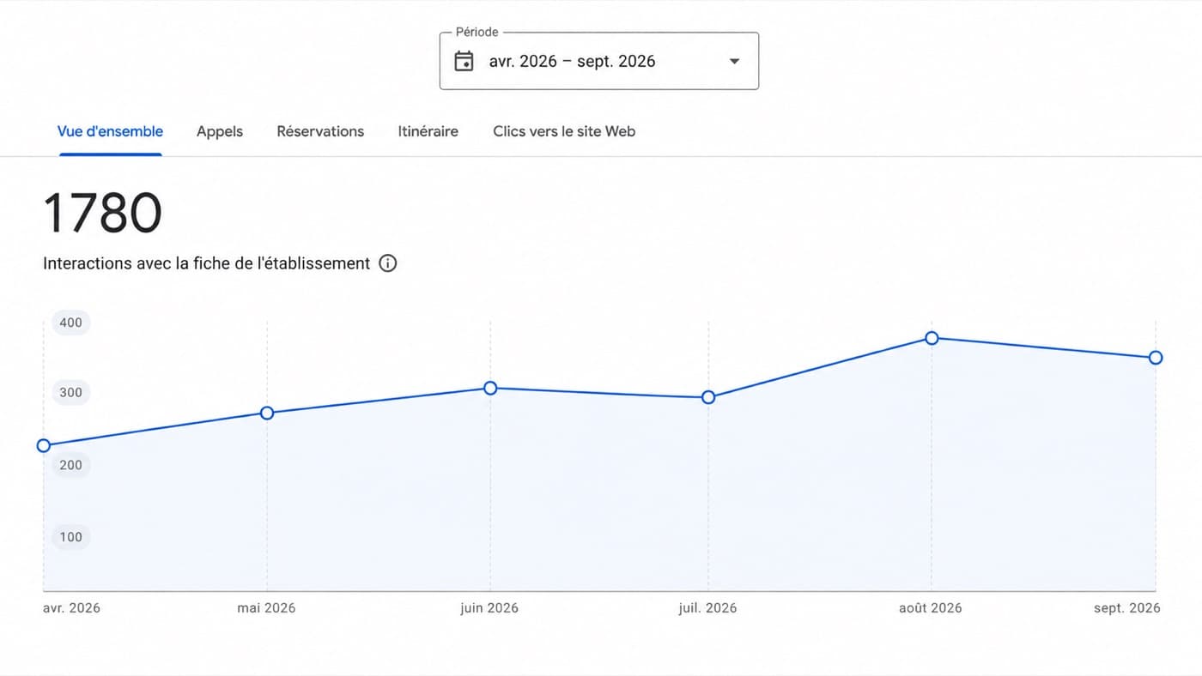Open the Réservations tab
This screenshot has height=676, width=1202.
click(320, 131)
